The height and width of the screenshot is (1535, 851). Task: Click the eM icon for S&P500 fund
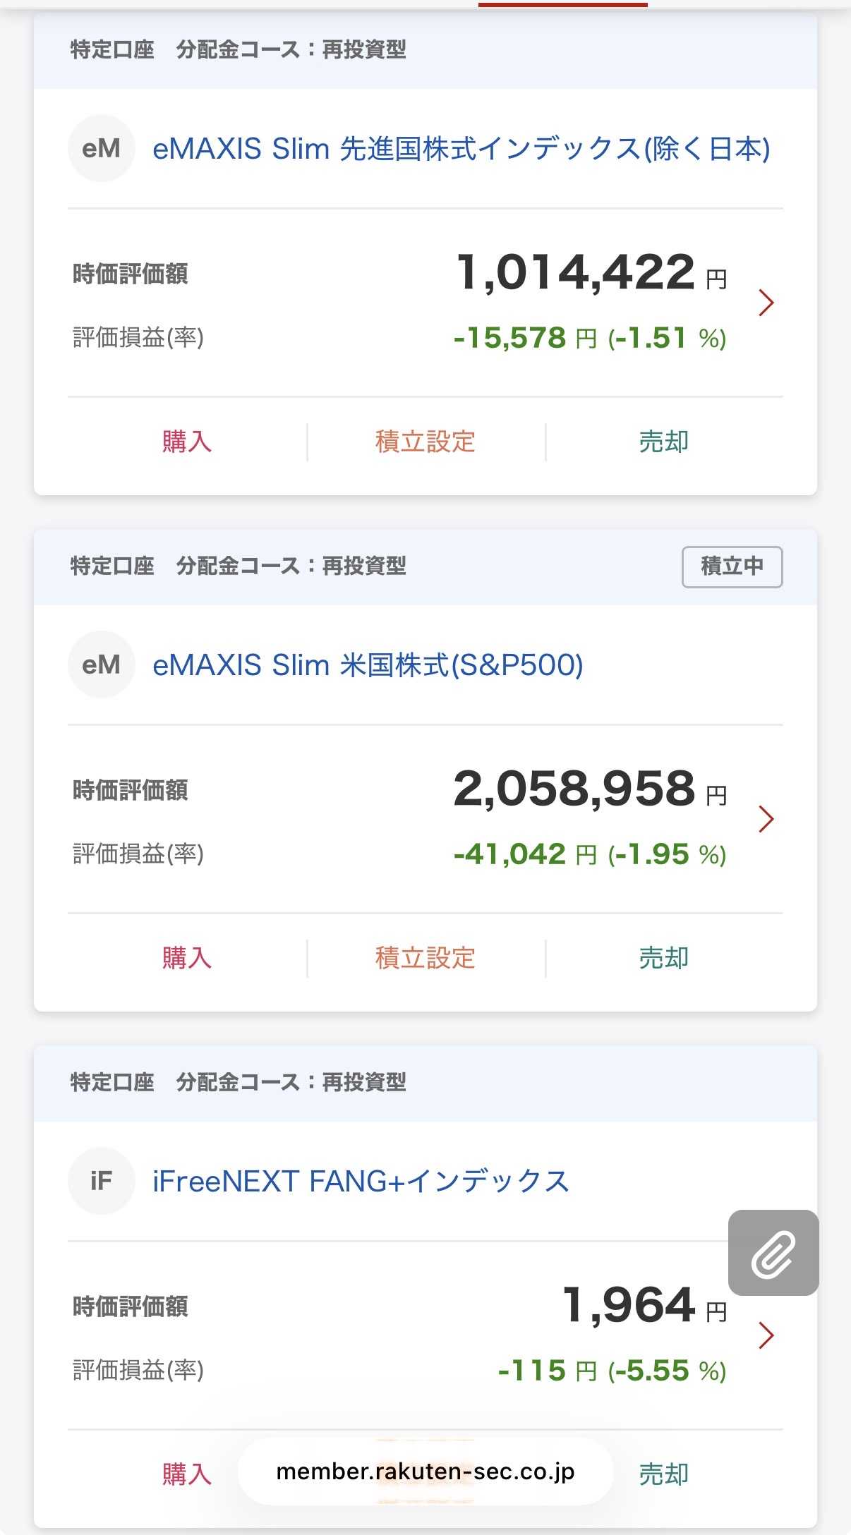pyautogui.click(x=101, y=665)
